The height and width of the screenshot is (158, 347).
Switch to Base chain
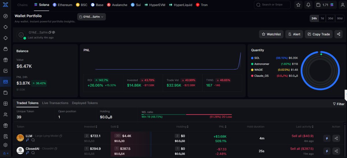[97, 5]
